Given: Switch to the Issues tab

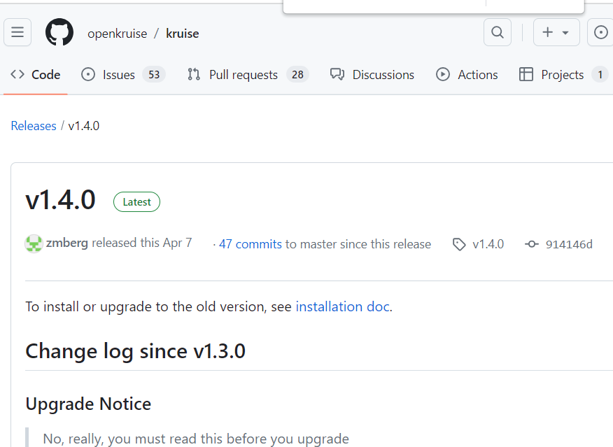Looking at the screenshot, I should (123, 75).
